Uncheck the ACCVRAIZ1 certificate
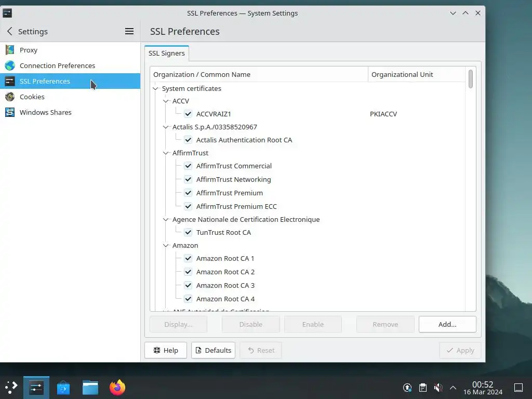The image size is (532, 399). [188, 114]
